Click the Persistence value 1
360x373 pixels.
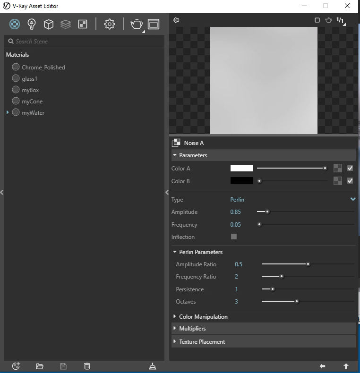(x=236, y=289)
